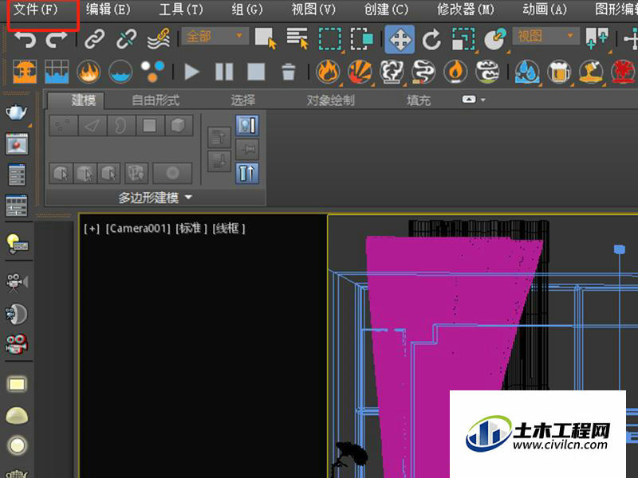Image resolution: width=638 pixels, height=478 pixels.
Task: Open the 工具(T) menu
Action: coord(181,10)
